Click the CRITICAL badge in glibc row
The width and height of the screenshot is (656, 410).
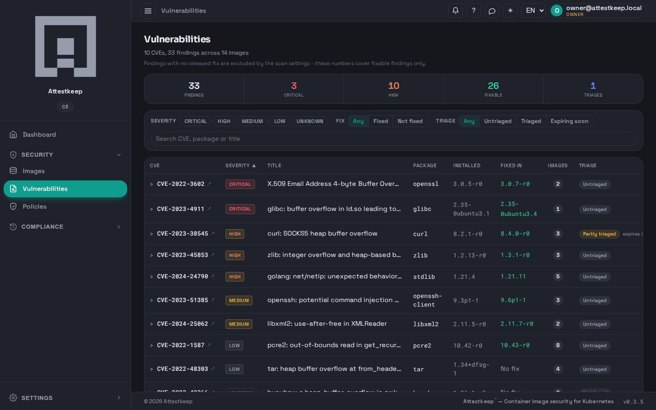pos(240,209)
